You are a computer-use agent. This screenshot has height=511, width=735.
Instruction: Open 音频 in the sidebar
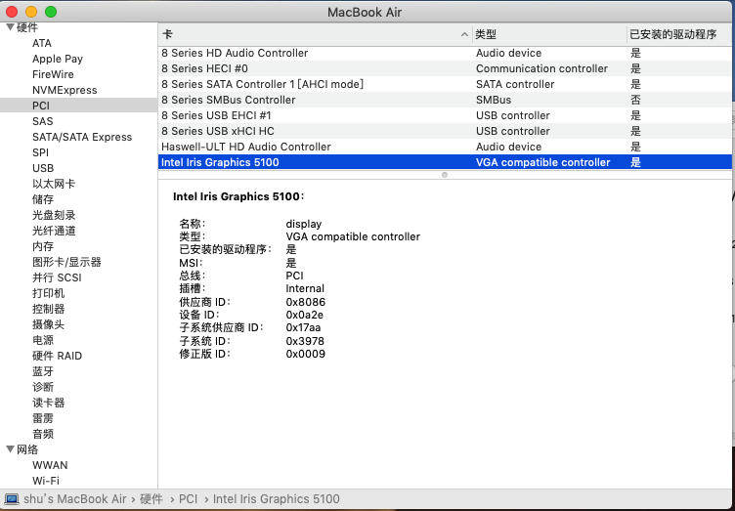click(43, 434)
